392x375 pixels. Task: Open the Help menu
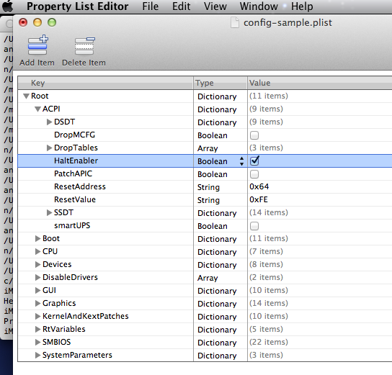tap(302, 6)
